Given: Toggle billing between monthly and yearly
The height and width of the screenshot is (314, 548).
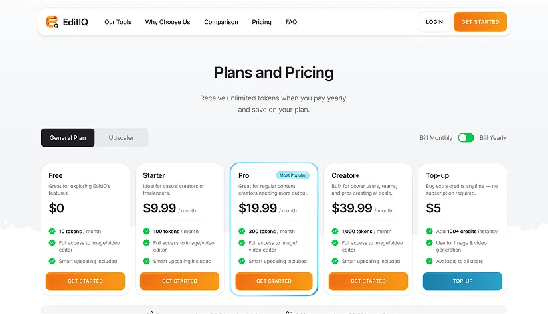Looking at the screenshot, I should (466, 138).
